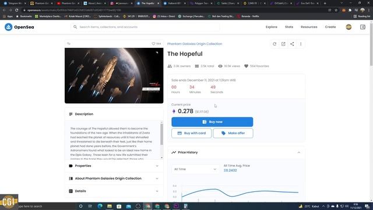The image size is (373, 210).
Task: Open the Create page
Action: click(x=330, y=27)
